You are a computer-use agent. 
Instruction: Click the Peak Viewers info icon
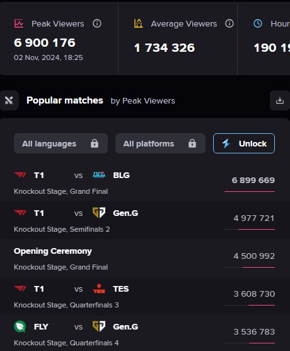[97, 23]
